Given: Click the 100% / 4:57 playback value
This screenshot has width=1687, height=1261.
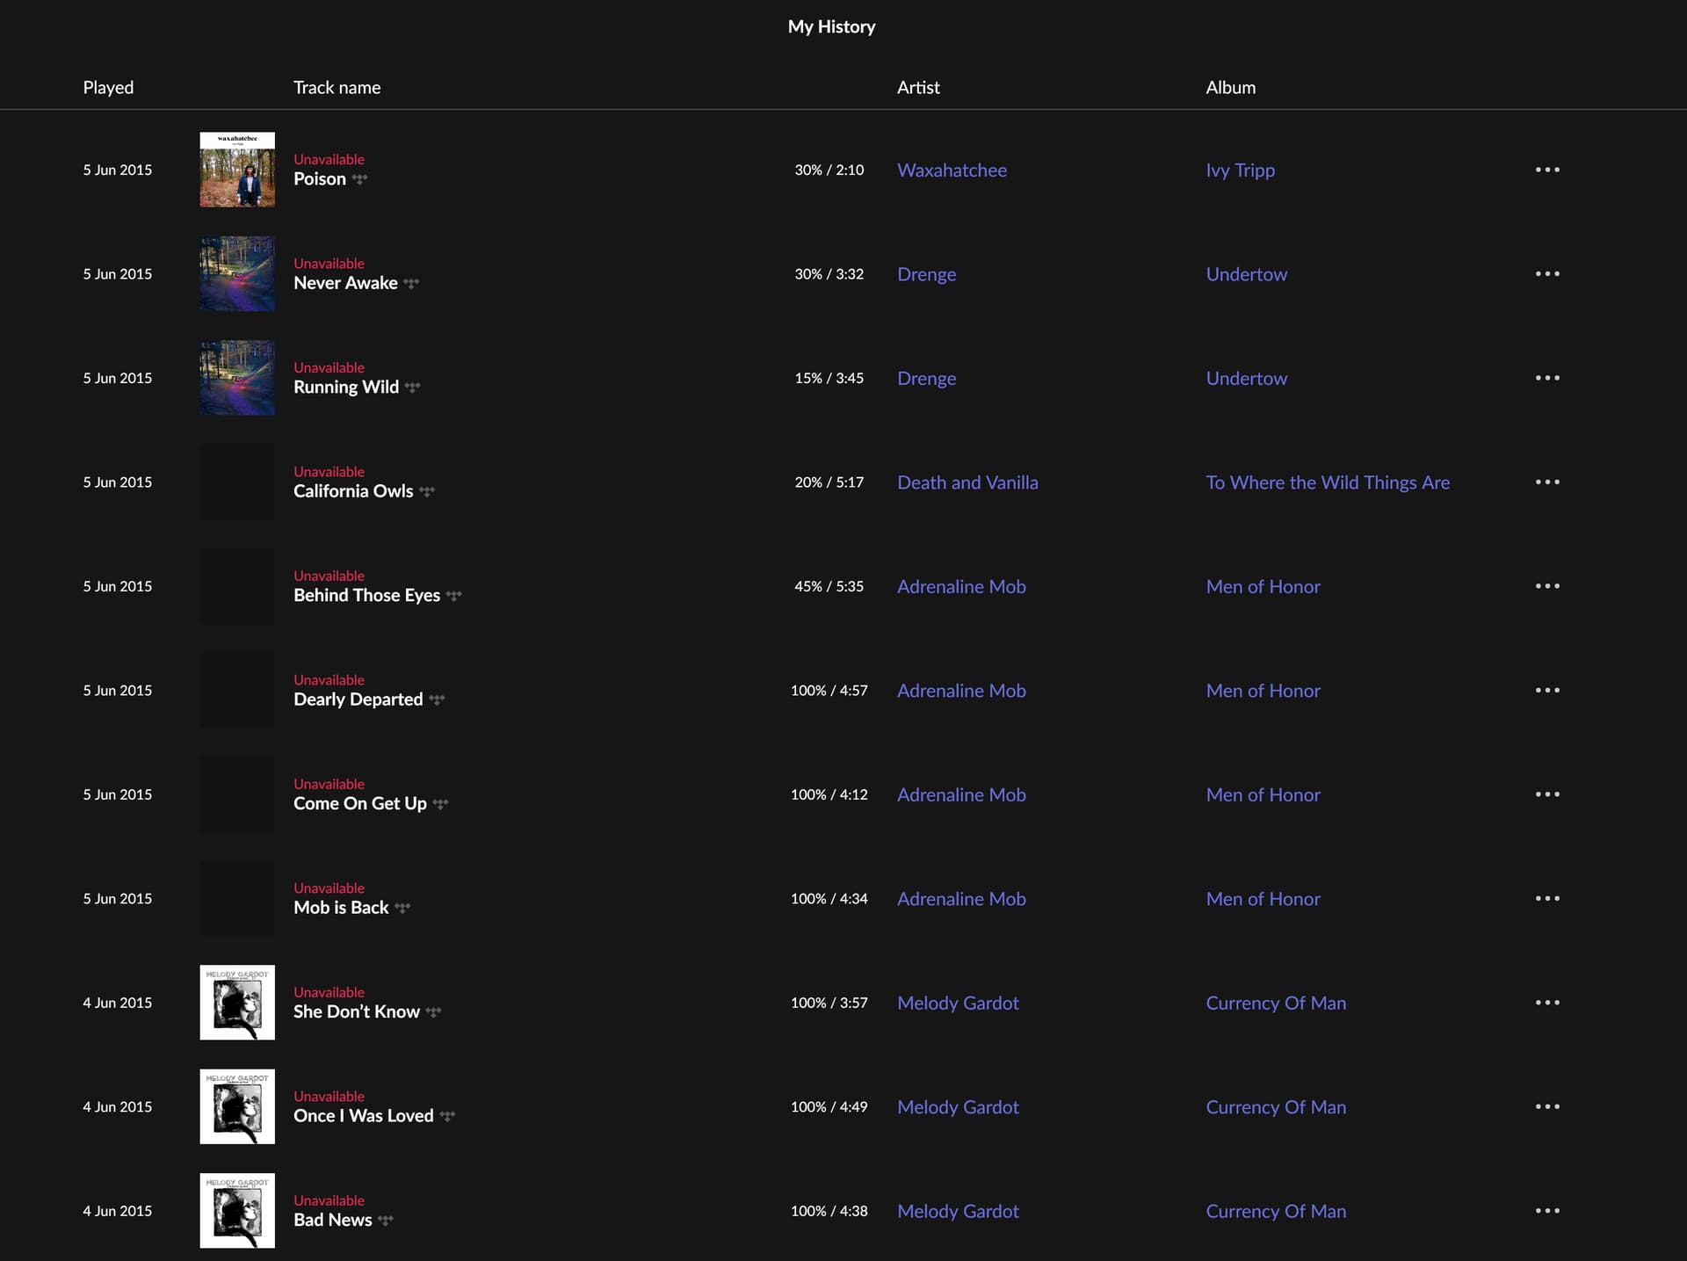Looking at the screenshot, I should tap(829, 691).
